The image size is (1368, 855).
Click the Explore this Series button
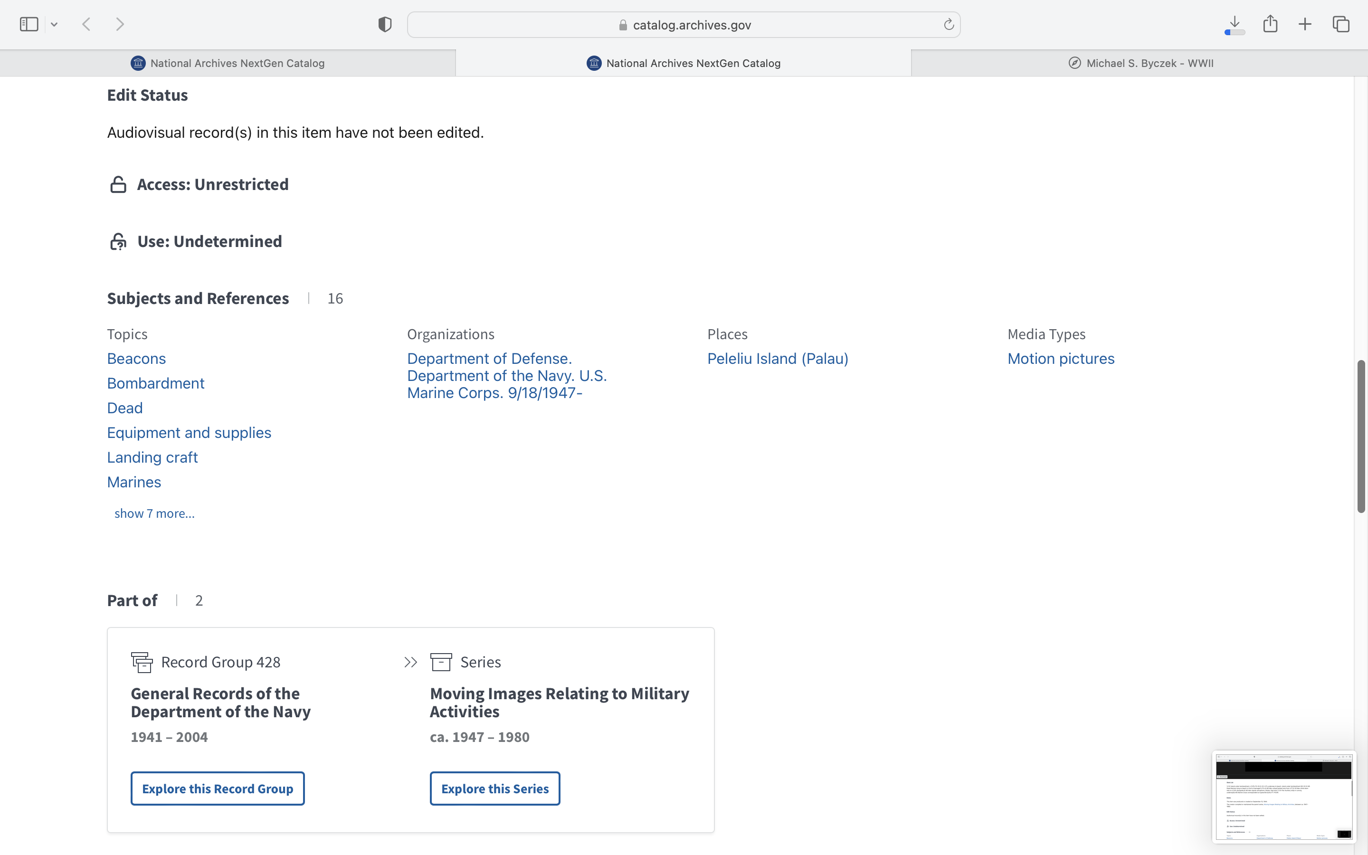[494, 788]
